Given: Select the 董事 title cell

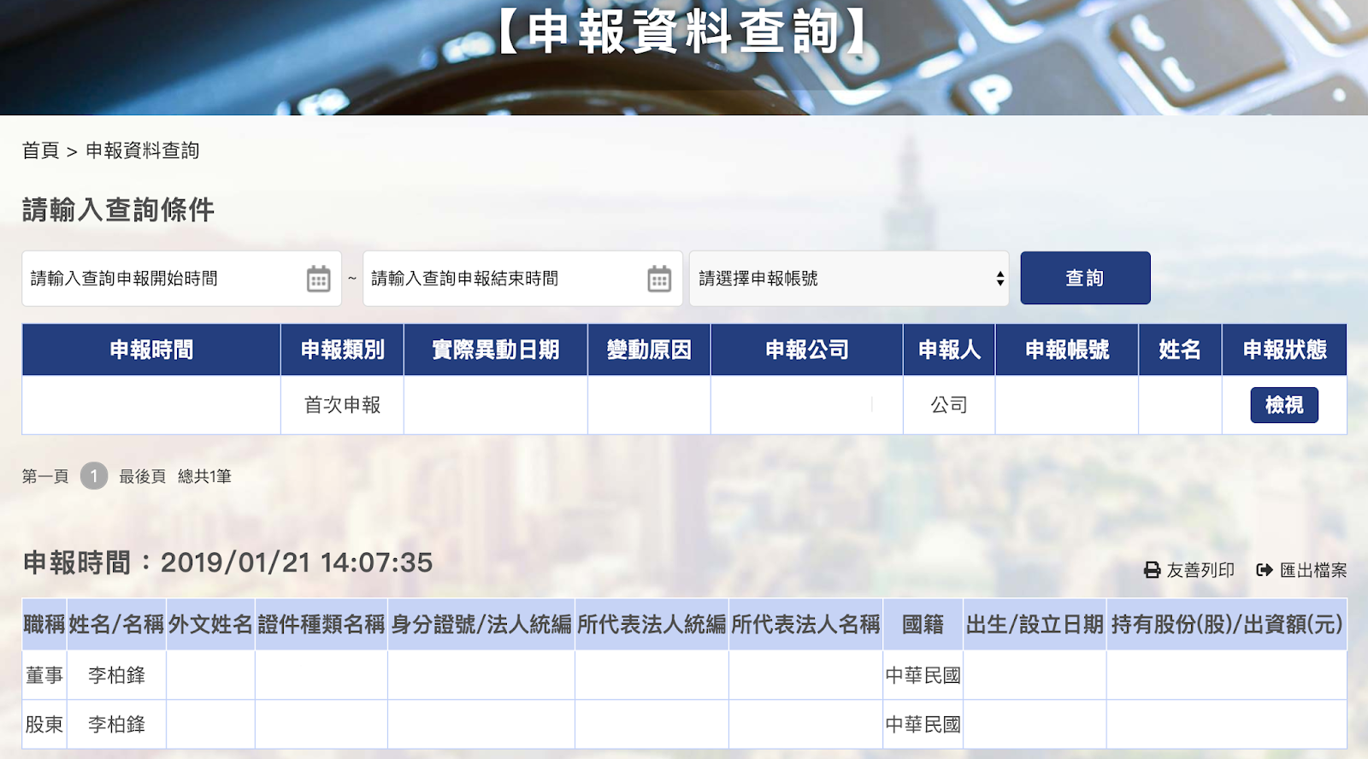Looking at the screenshot, I should click(44, 675).
